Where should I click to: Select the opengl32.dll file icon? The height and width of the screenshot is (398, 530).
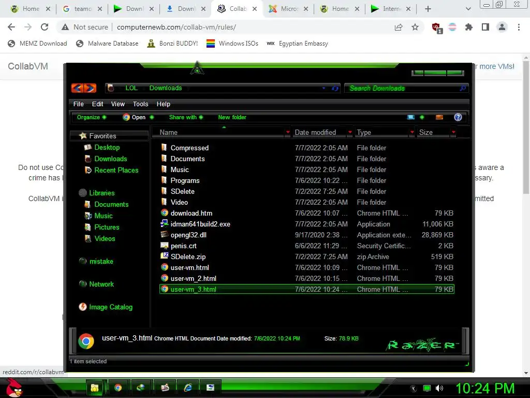click(164, 235)
